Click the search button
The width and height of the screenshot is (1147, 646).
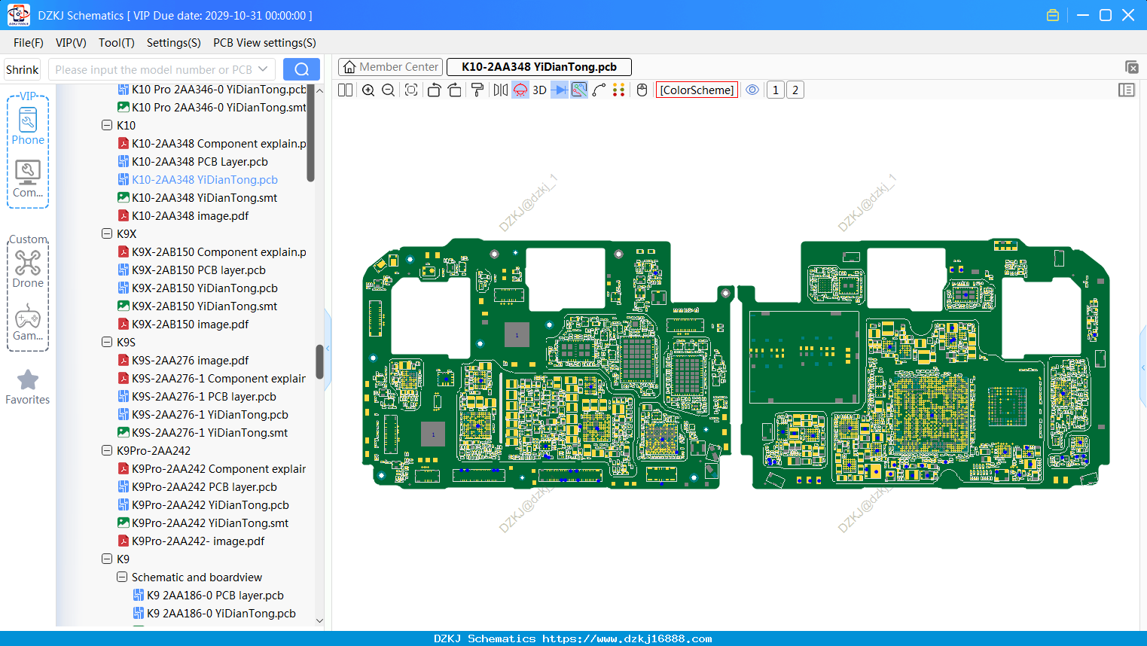coord(301,69)
